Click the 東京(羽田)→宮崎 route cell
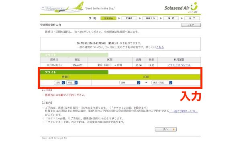The width and height of the screenshot is (241, 160). (110, 65)
